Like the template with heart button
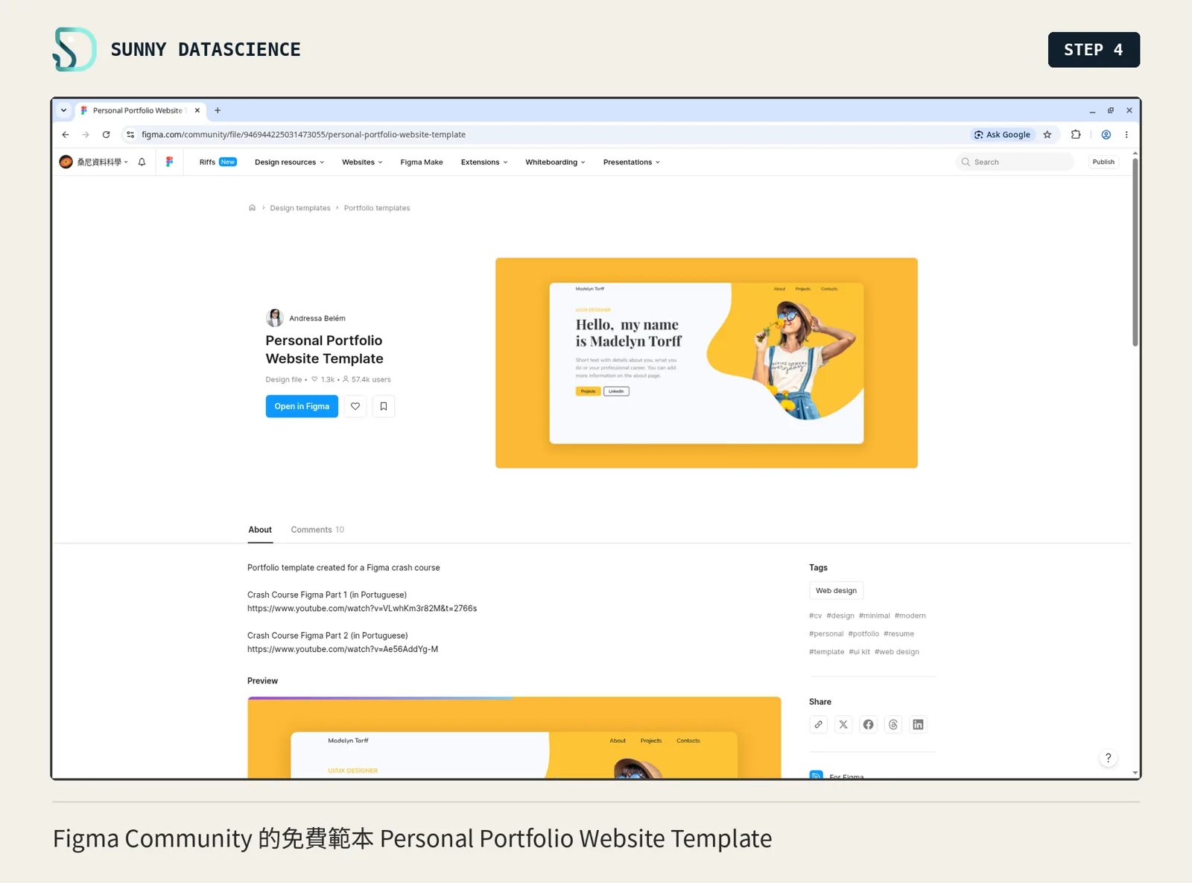The height and width of the screenshot is (883, 1192). [355, 406]
